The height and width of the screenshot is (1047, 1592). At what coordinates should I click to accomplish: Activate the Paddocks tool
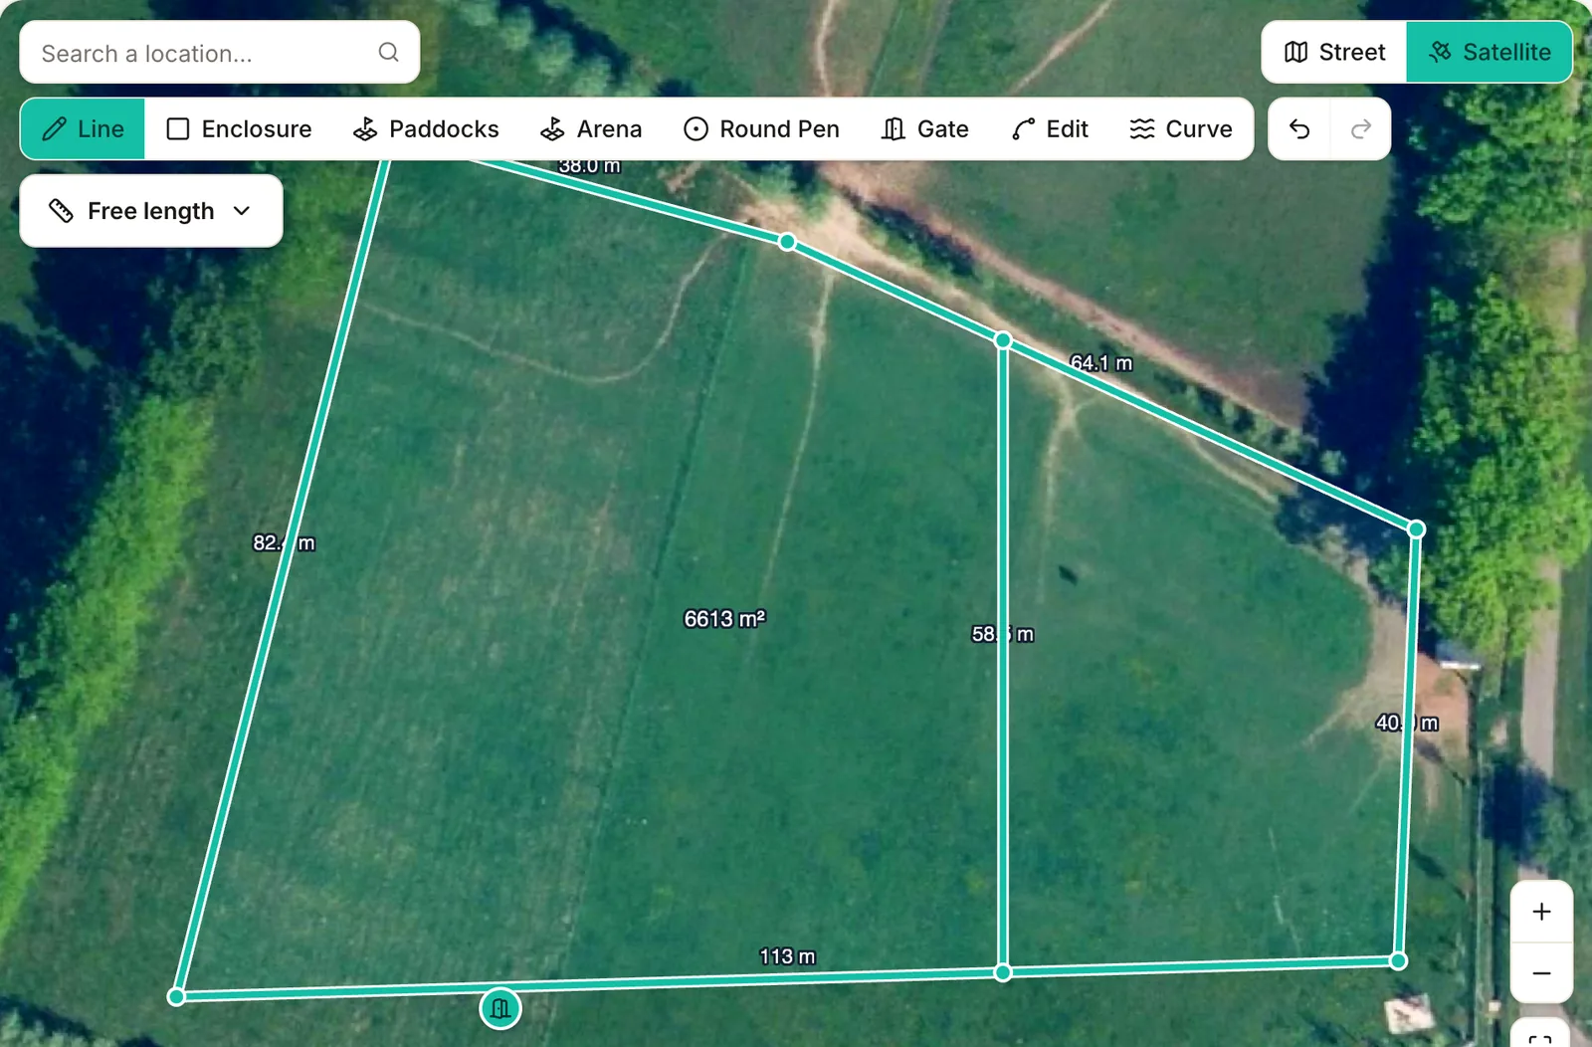pyautogui.click(x=426, y=129)
